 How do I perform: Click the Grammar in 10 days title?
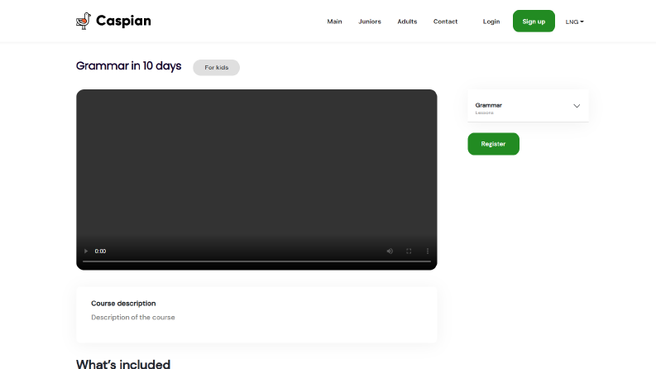[x=128, y=66]
